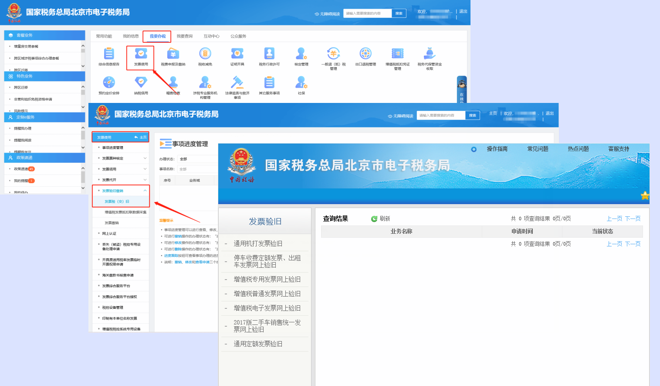The image size is (660, 386).
Task: Click the 主页 return arrow in 发票使用 header
Action: coord(136,137)
